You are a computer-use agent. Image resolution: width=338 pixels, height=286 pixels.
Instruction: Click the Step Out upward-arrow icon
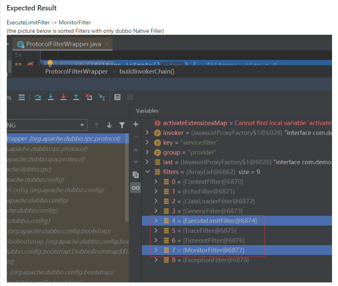76,97
